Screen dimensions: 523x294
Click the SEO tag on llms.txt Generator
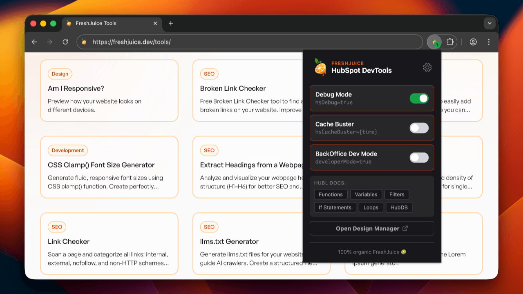point(209,227)
